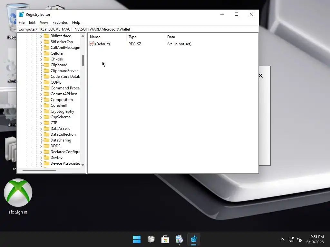Expand the Chkdsk key
This screenshot has height=247, width=330.
(41, 59)
